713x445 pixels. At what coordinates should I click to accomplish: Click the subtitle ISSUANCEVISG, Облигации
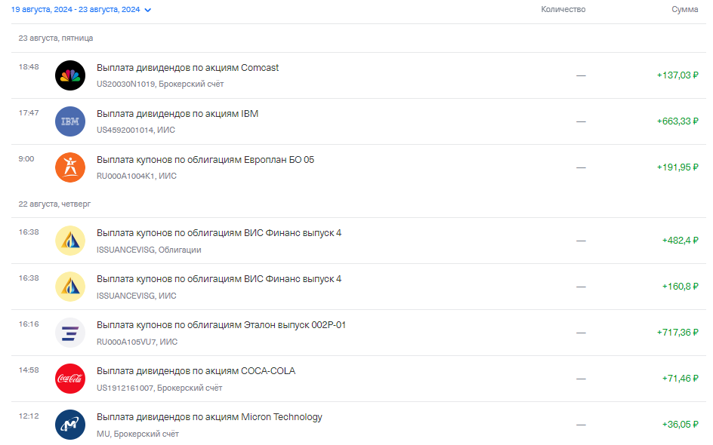(149, 250)
